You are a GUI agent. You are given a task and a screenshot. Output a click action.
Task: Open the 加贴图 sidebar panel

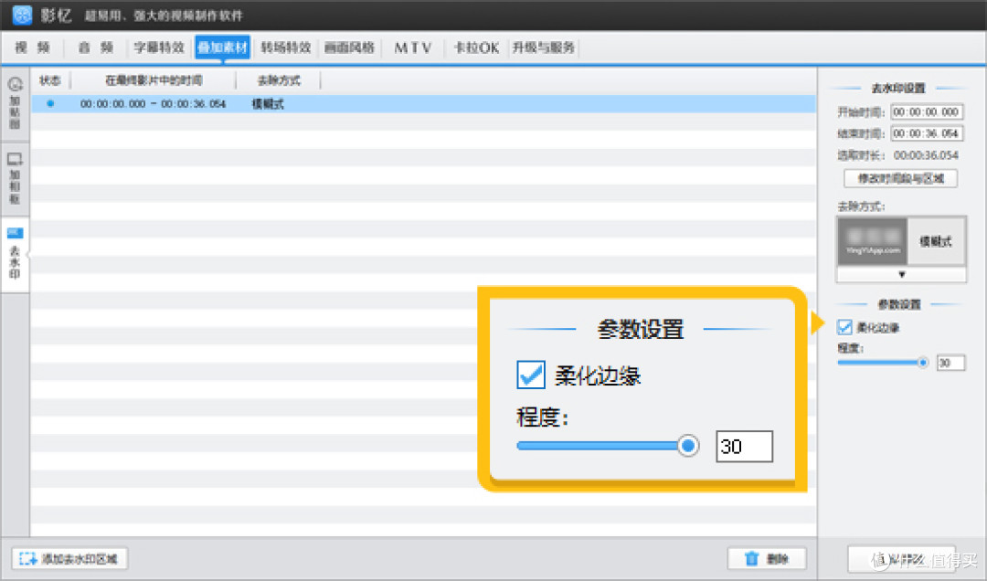16,102
